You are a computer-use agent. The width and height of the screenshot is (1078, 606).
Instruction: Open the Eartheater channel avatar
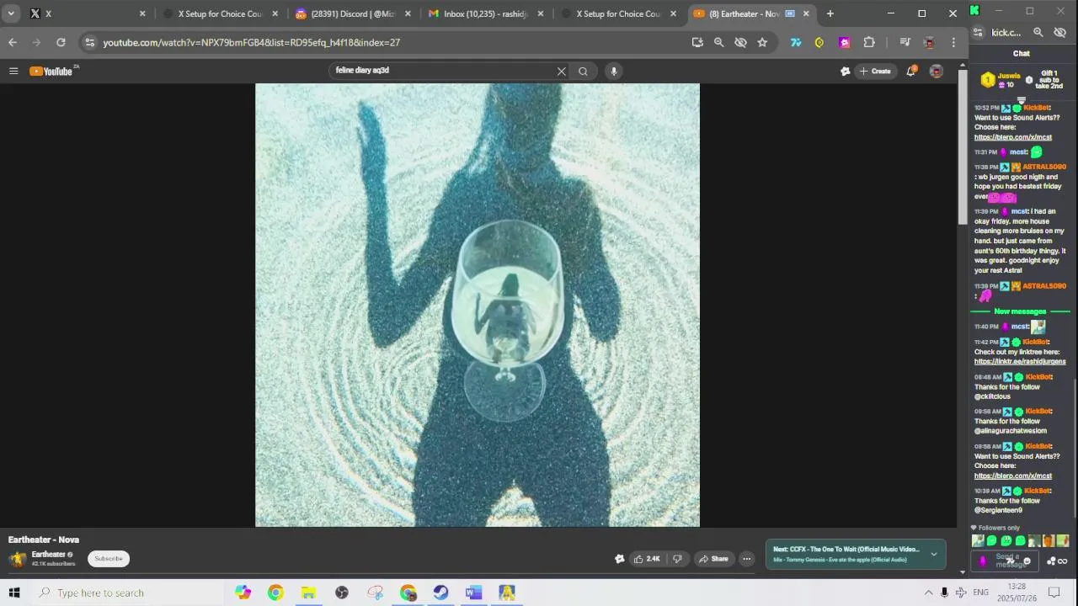point(17,559)
